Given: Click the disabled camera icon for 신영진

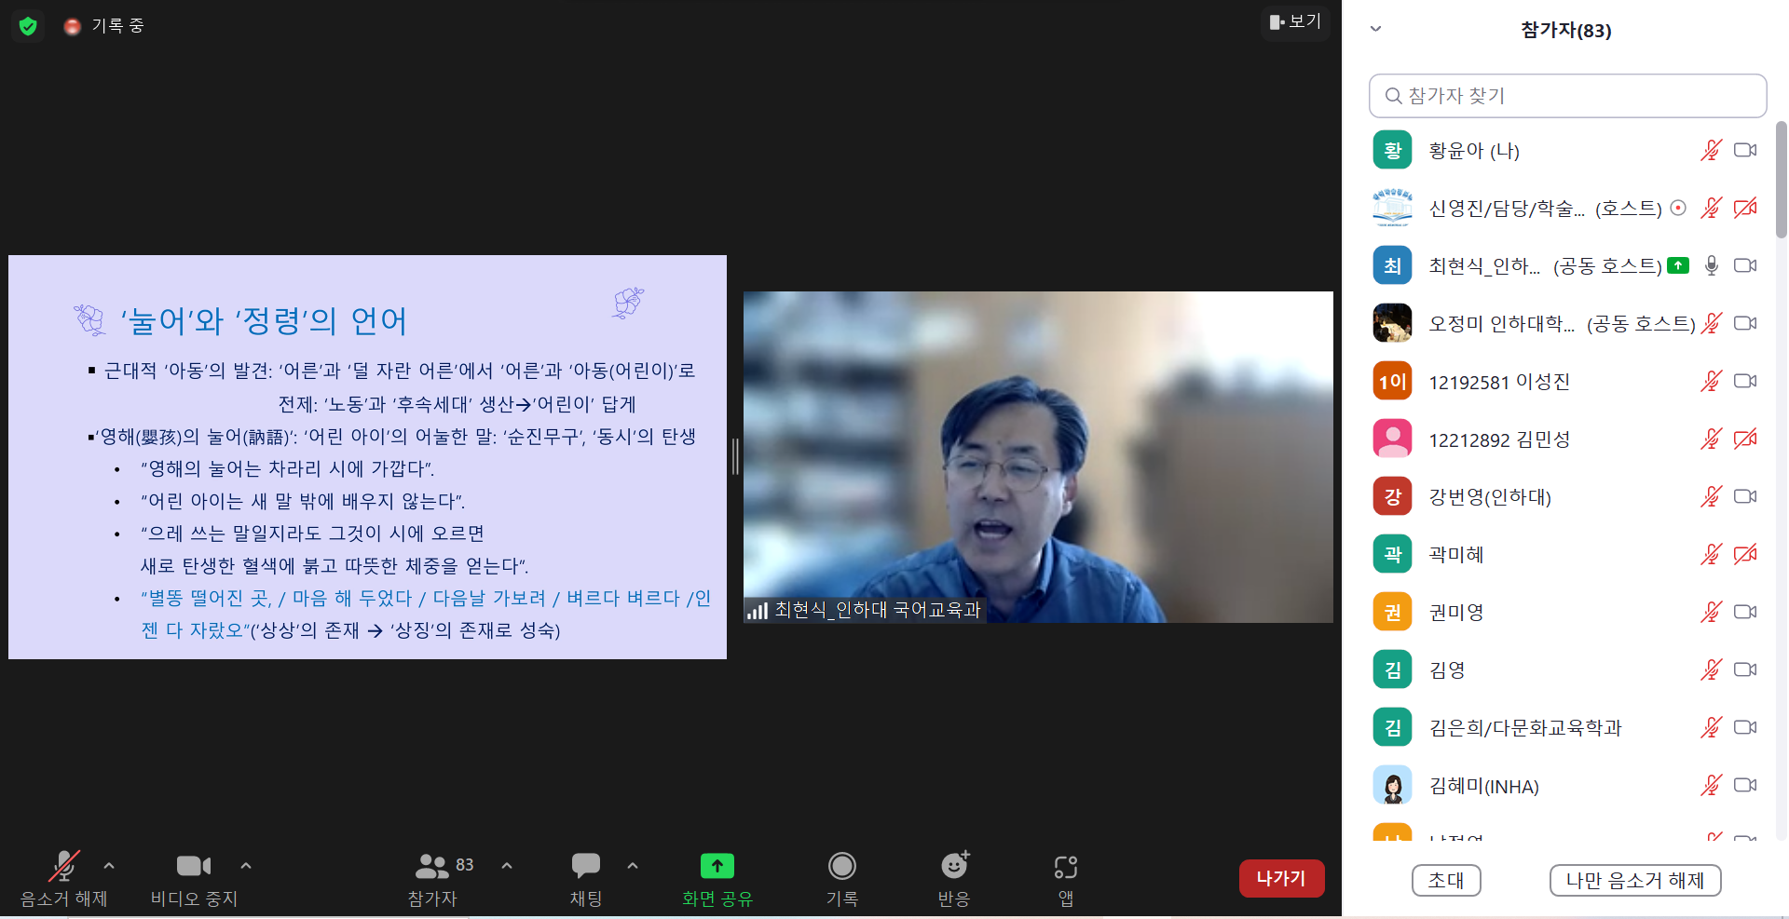Looking at the screenshot, I should (x=1745, y=208).
